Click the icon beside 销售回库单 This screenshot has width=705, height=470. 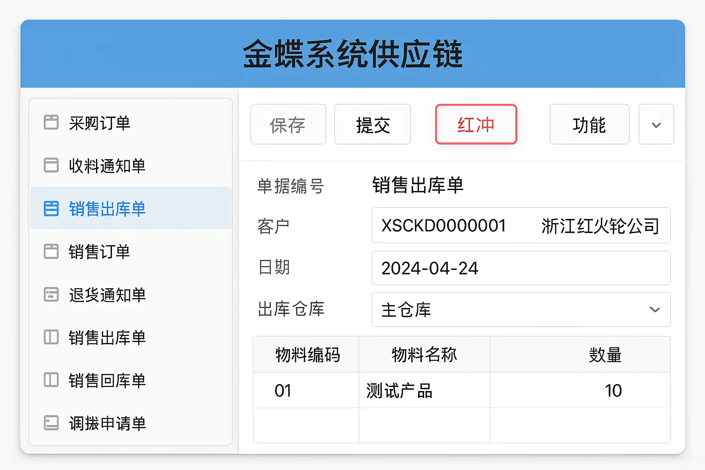pos(51,380)
